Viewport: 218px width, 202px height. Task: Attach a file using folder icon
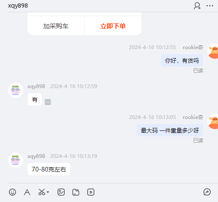click(x=76, y=192)
